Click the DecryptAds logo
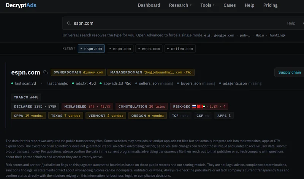The height and width of the screenshot is (179, 304). [x=21, y=5]
